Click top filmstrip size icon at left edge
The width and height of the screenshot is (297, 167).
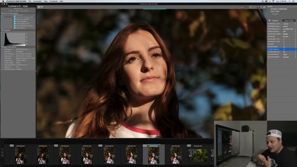[x=2, y=149]
